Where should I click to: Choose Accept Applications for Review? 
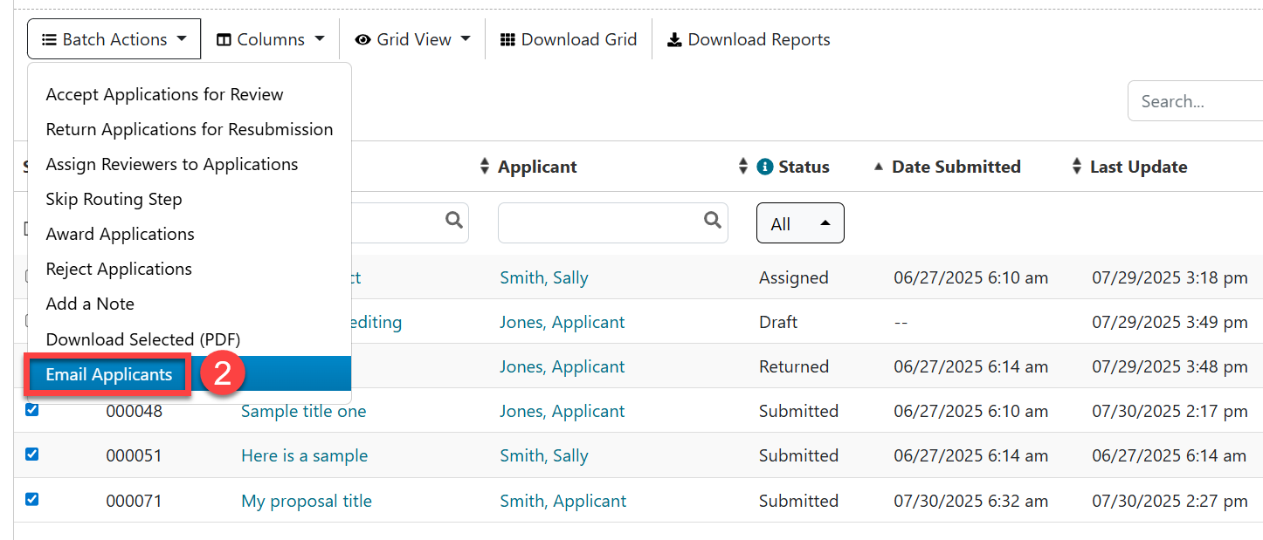pos(190,94)
